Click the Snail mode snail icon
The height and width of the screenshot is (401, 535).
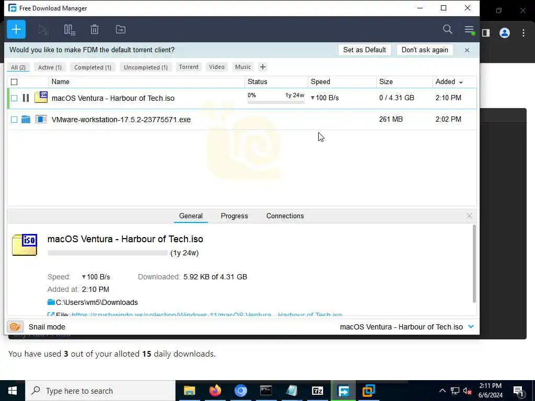(x=15, y=327)
